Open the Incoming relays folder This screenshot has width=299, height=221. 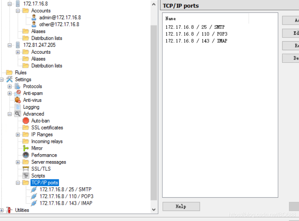[46, 141]
